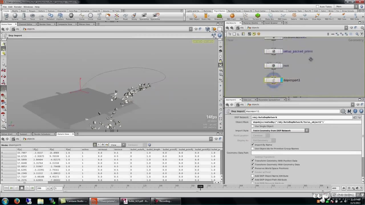Open the View dropdown in Details View
This screenshot has width=365, height=205.
coord(118,145)
